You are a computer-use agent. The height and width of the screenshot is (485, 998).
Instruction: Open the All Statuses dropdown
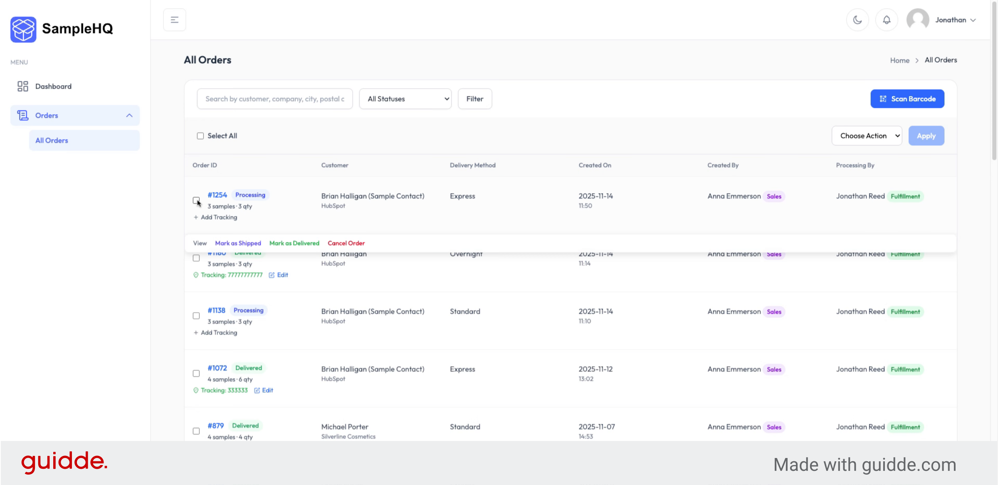(x=405, y=98)
